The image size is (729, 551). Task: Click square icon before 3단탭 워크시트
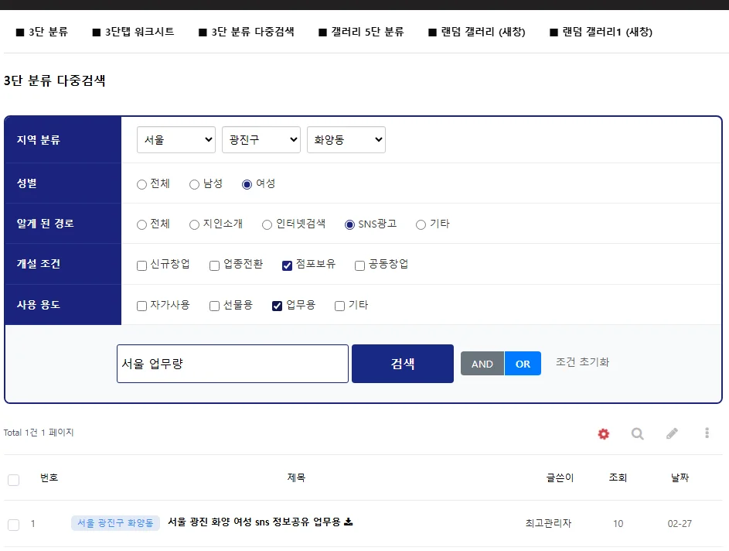coord(96,32)
